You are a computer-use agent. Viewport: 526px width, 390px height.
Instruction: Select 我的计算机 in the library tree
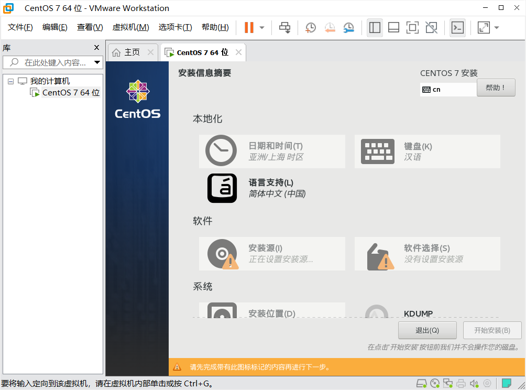pyautogui.click(x=50, y=81)
